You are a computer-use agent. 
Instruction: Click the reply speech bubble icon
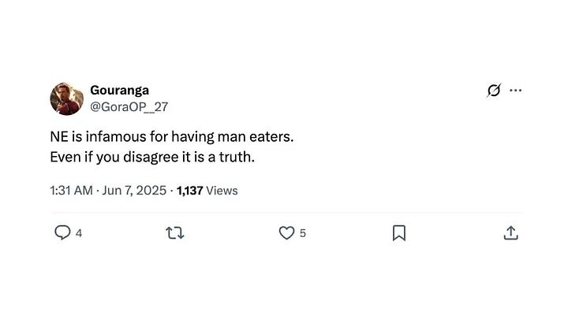pyautogui.click(x=62, y=233)
